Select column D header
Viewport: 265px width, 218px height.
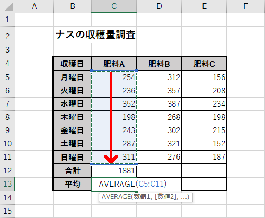159,6
